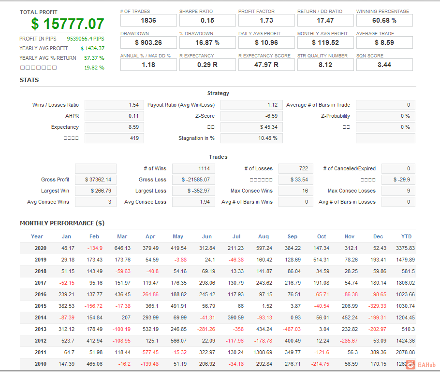
Task: Select the 2013 Sep loss -487.03
Action: [x=292, y=329]
